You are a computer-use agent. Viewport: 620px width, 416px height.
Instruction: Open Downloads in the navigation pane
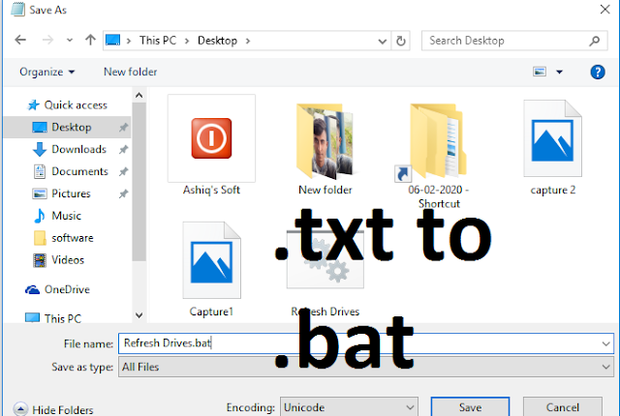(x=69, y=150)
